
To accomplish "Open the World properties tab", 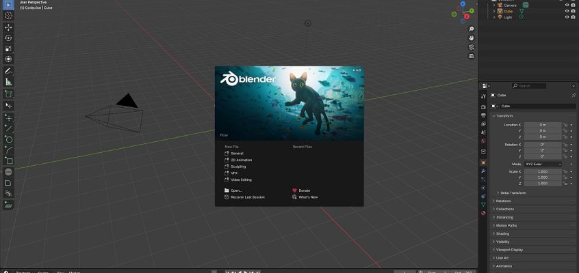I will coord(483,141).
